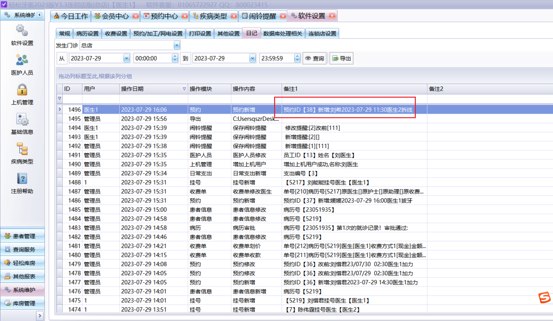Open 患者管理 sidebar section
This screenshot has height=321, width=553.
pyautogui.click(x=23, y=236)
